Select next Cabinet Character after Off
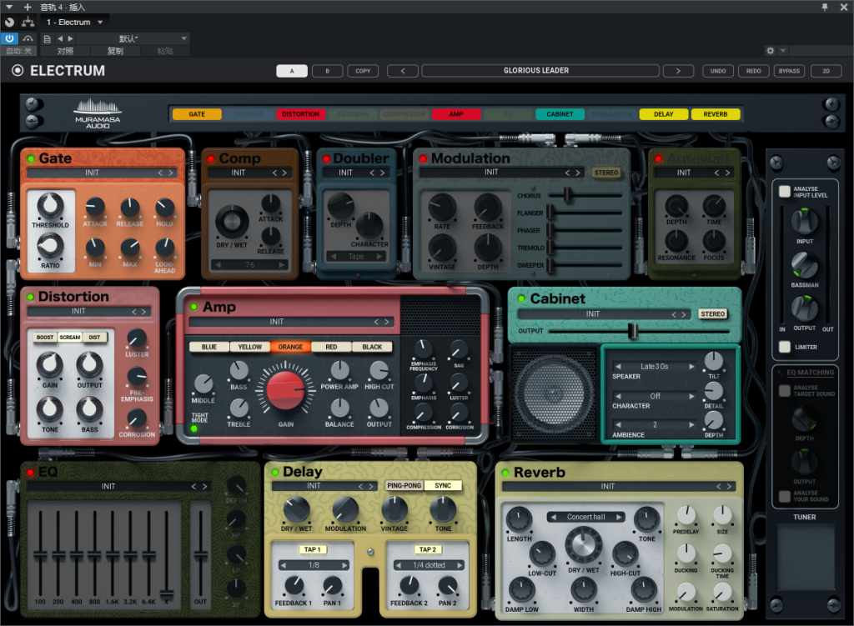The image size is (854, 626). [691, 396]
